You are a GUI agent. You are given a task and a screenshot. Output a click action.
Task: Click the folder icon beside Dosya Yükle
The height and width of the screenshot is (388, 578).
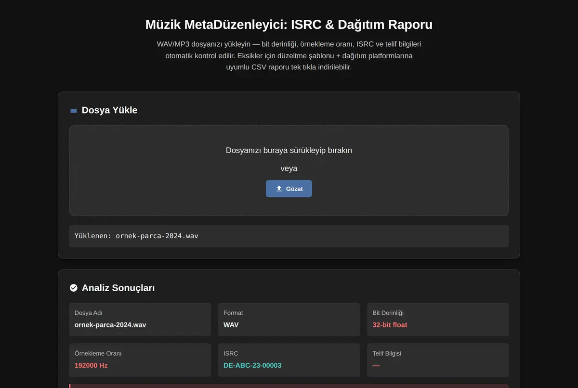tap(74, 111)
